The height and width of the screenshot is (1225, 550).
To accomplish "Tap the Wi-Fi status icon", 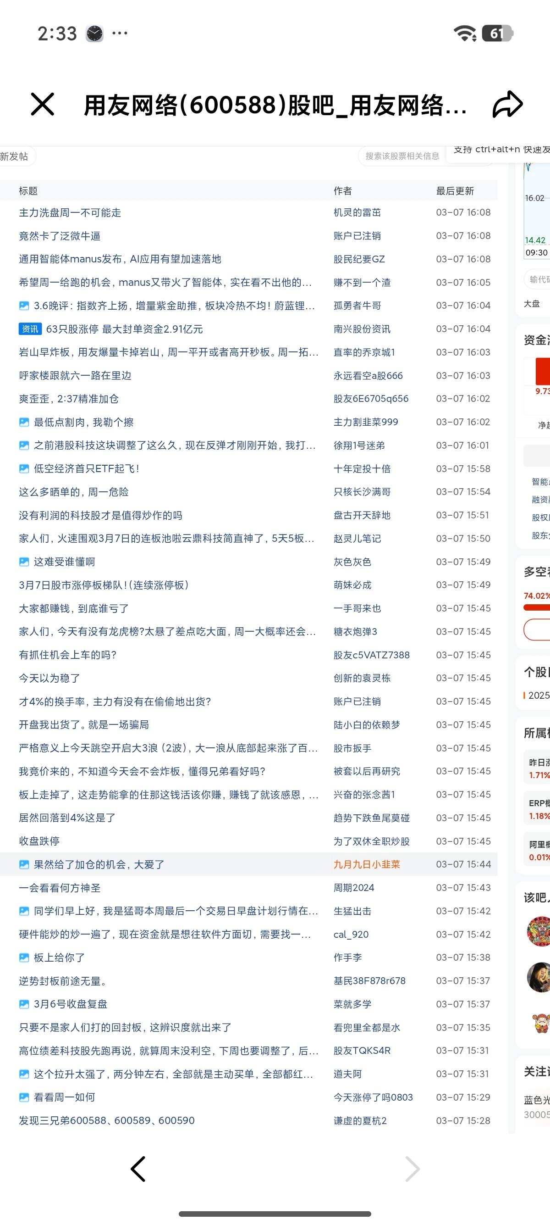I will point(465,33).
